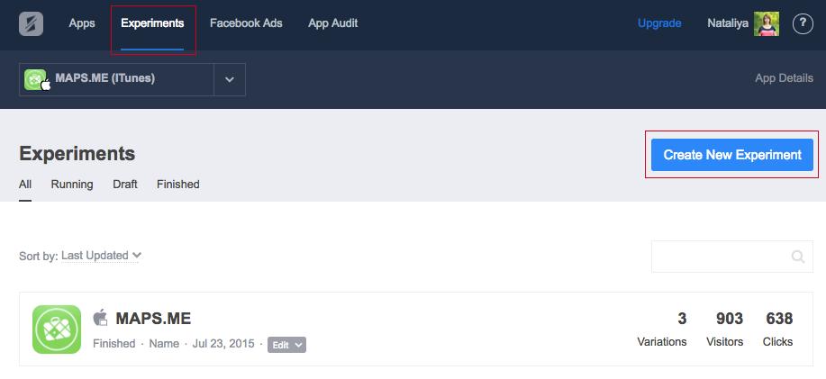Click the Jul 23, 2015 date text
Viewport: 826px width, 379px height.
pyautogui.click(x=223, y=344)
